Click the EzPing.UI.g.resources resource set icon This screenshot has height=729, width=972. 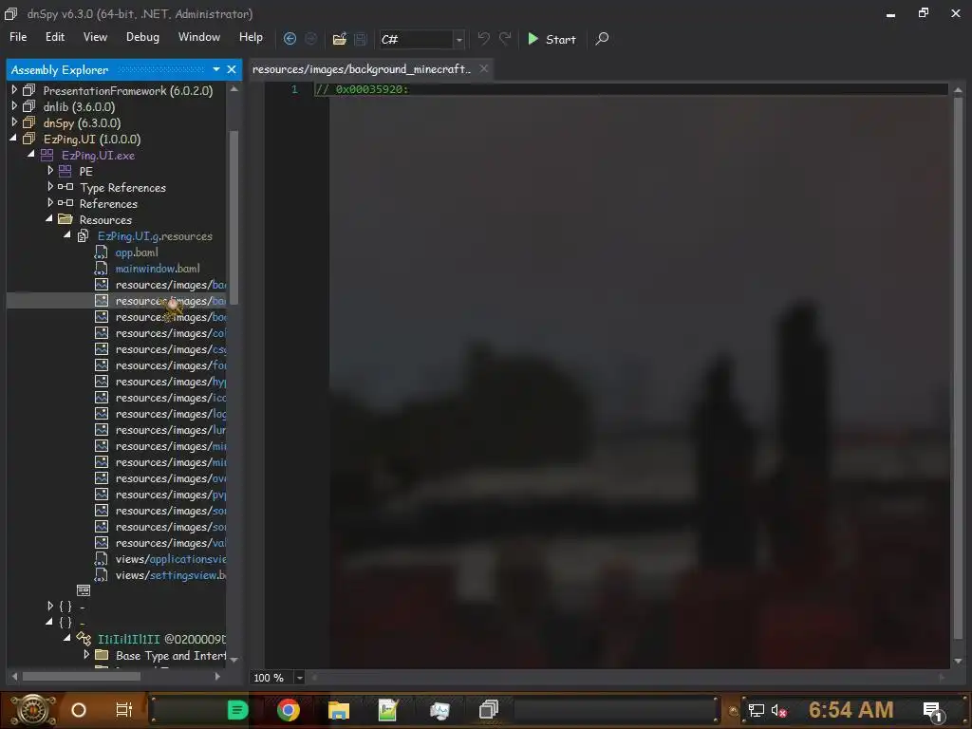click(x=84, y=236)
